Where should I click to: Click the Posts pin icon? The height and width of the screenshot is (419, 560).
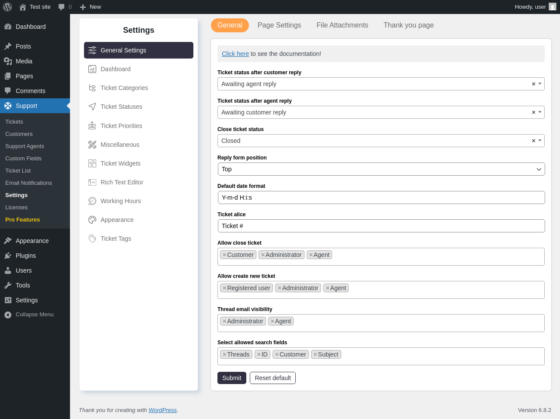click(x=8, y=46)
